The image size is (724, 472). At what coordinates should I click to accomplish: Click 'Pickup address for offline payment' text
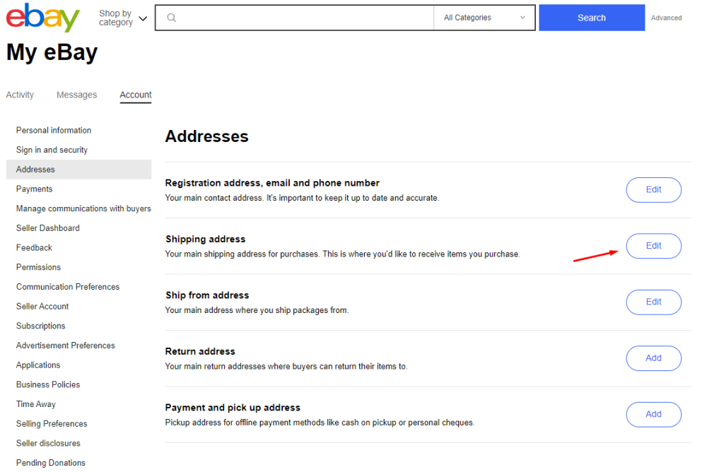320,423
